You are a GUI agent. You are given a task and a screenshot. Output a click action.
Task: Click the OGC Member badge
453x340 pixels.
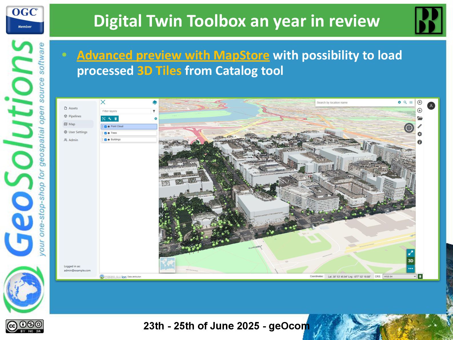click(25, 20)
